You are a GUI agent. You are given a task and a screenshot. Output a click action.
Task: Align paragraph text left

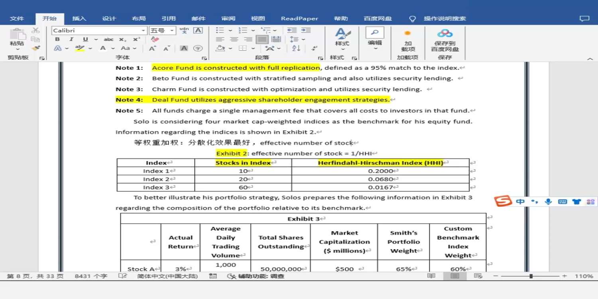[220, 39]
